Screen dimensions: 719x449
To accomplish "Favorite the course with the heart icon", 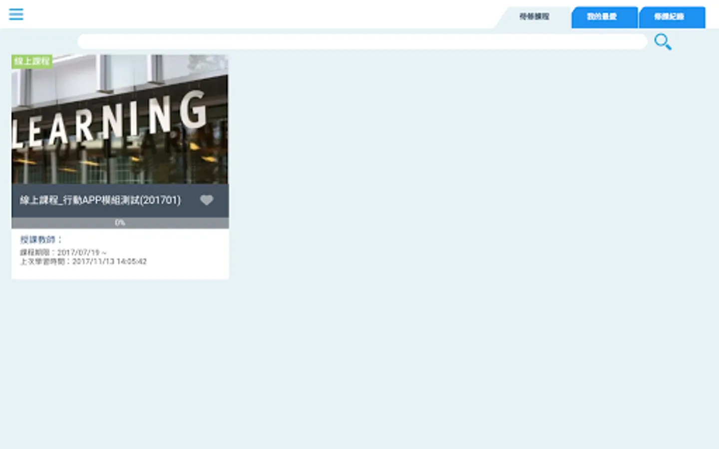I will click(x=207, y=200).
